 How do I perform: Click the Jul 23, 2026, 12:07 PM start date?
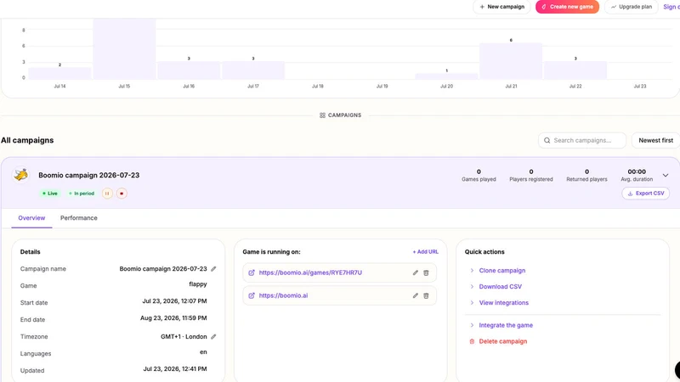tap(175, 301)
